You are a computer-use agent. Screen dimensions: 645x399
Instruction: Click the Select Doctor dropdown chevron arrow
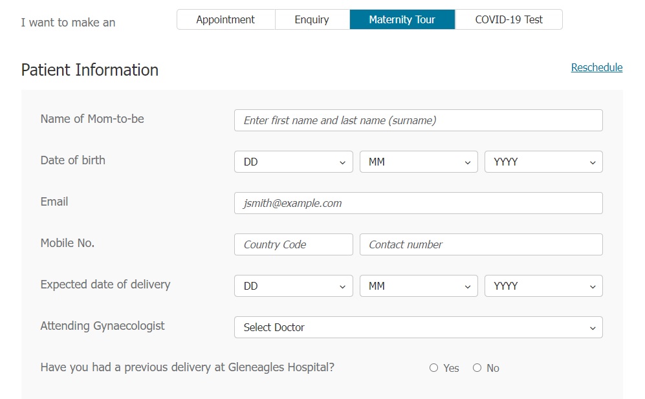click(593, 328)
